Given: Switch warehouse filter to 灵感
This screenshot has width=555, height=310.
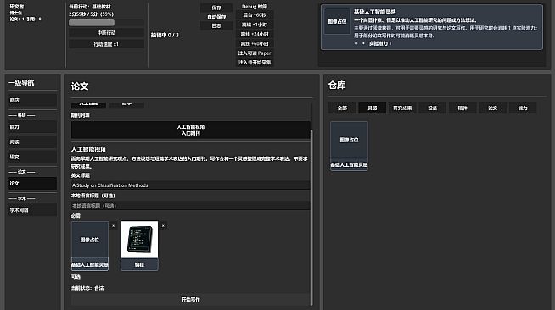Looking at the screenshot, I should click(x=373, y=108).
